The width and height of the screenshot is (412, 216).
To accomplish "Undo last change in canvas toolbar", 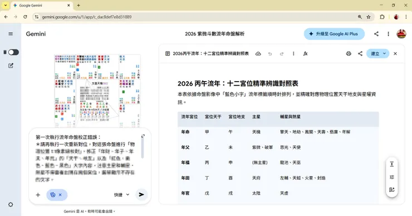I will click(x=270, y=54).
